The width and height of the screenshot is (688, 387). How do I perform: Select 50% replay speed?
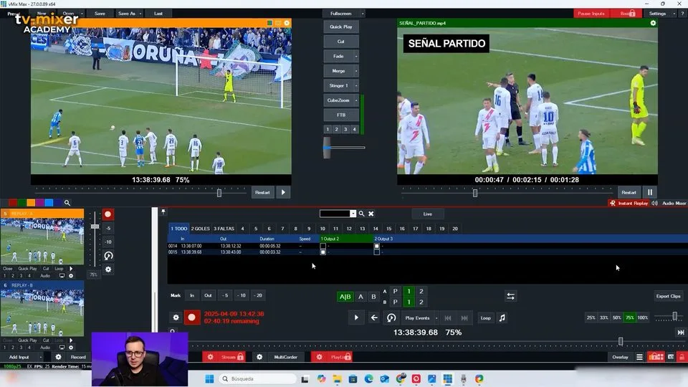click(617, 317)
